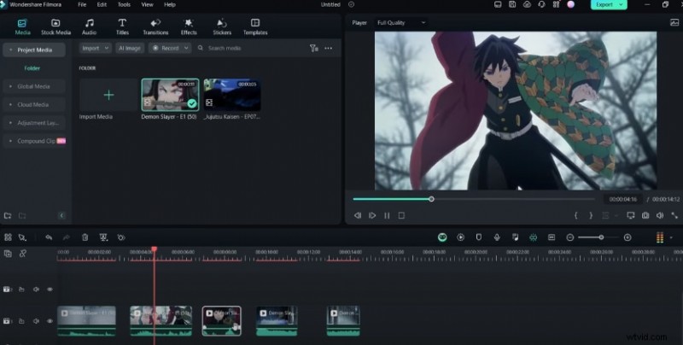Open the Record dropdown

click(x=170, y=48)
